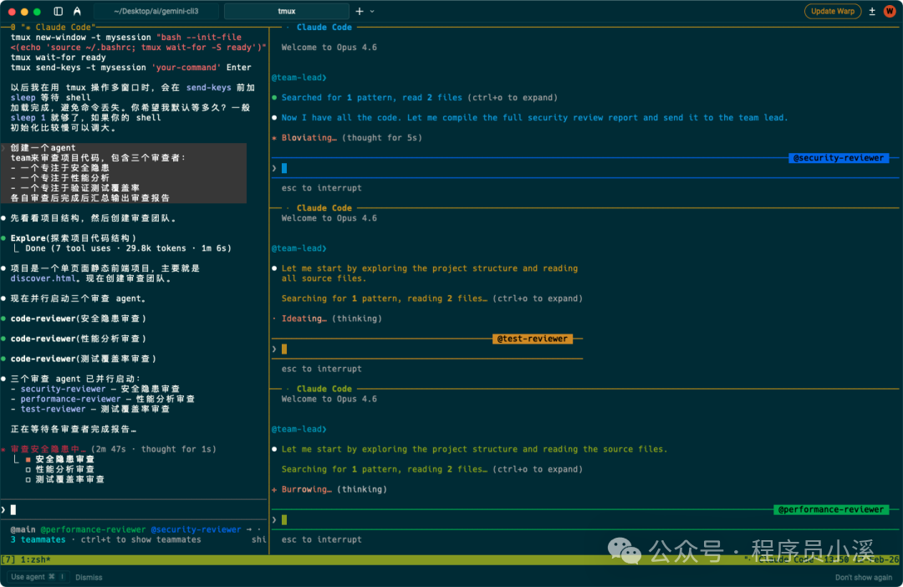Focus the @security-reviewer pane prompt
Viewport: 903px width, 587px height.
point(585,168)
